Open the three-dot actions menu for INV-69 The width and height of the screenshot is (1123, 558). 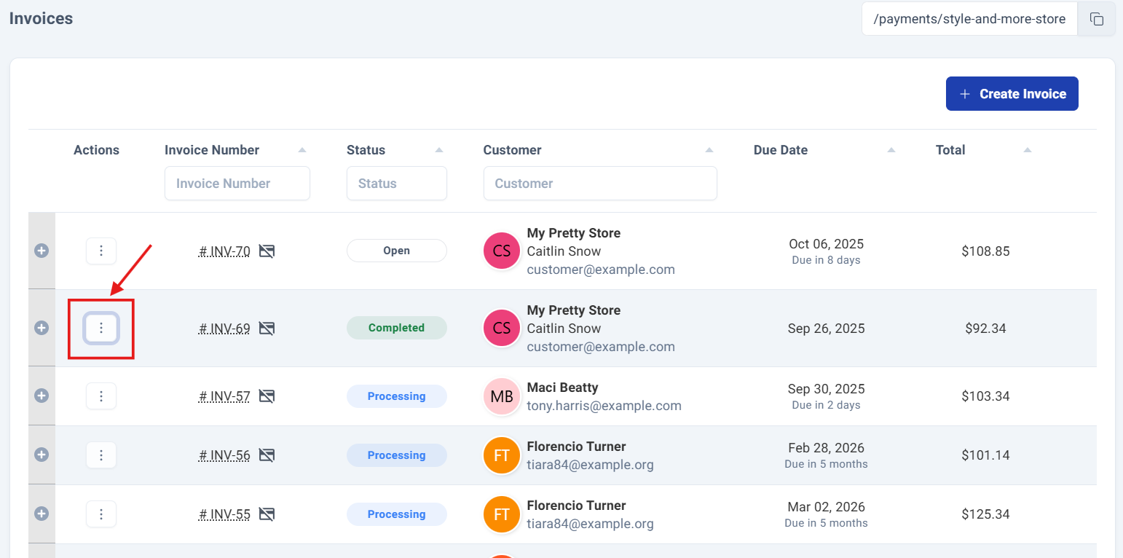(x=101, y=329)
